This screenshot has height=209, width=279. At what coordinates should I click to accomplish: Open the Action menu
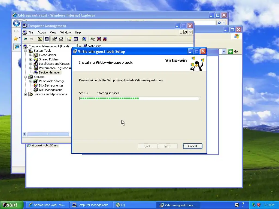pos(41,32)
